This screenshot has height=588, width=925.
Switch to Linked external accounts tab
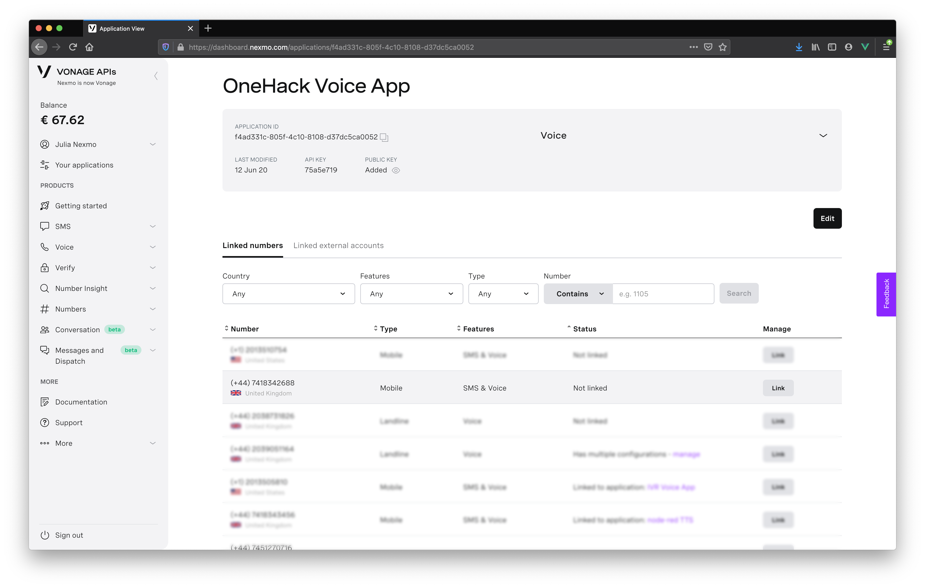pyautogui.click(x=338, y=245)
